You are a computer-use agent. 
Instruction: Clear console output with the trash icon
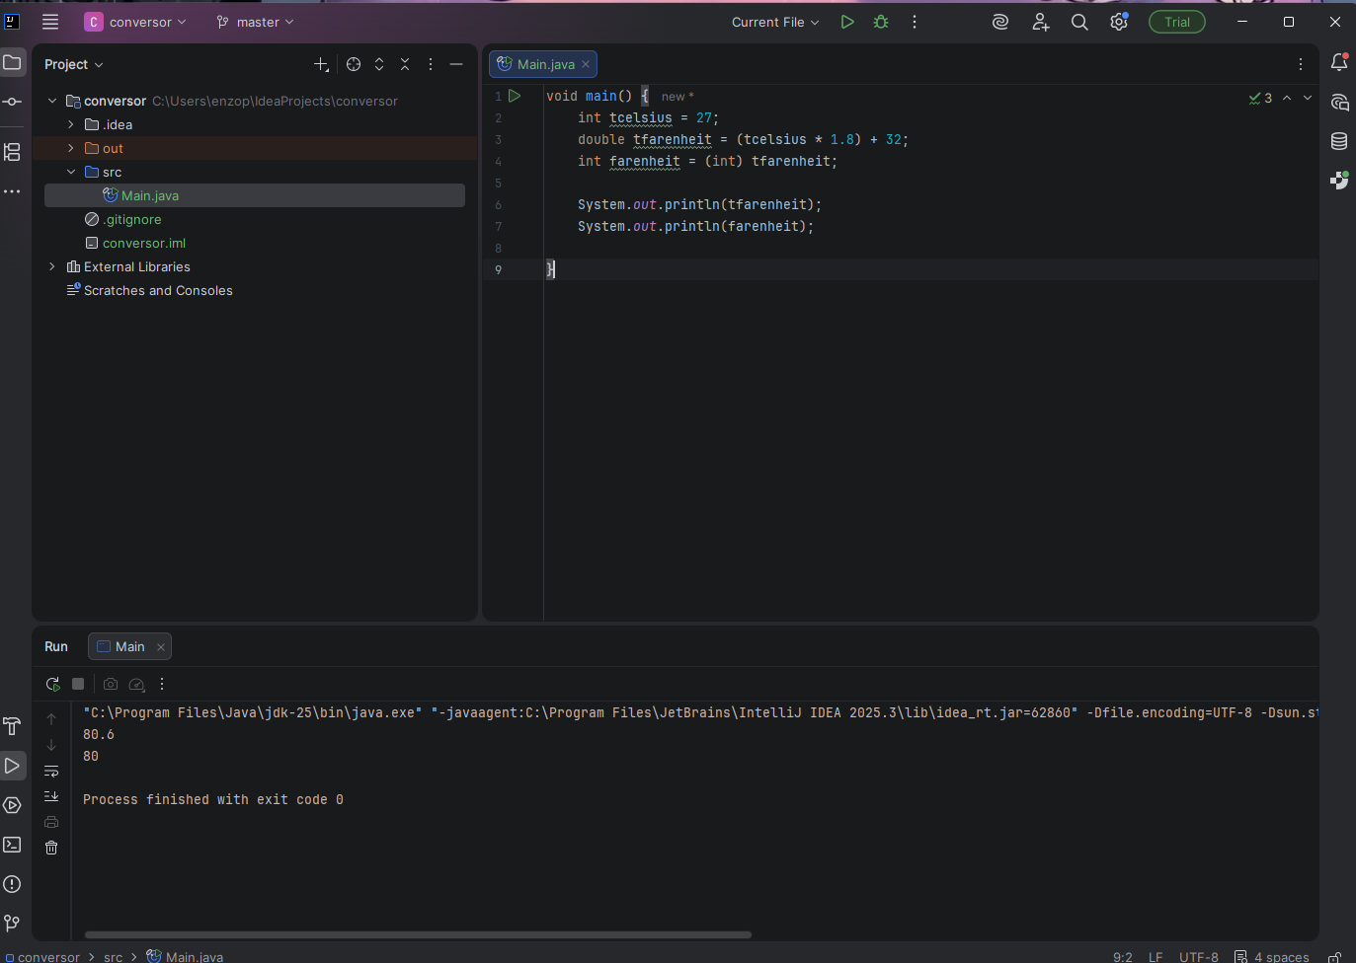(x=51, y=848)
